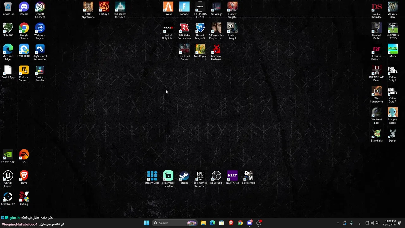
Task: Launch RLBotGUI shortcut
Action: [8, 30]
